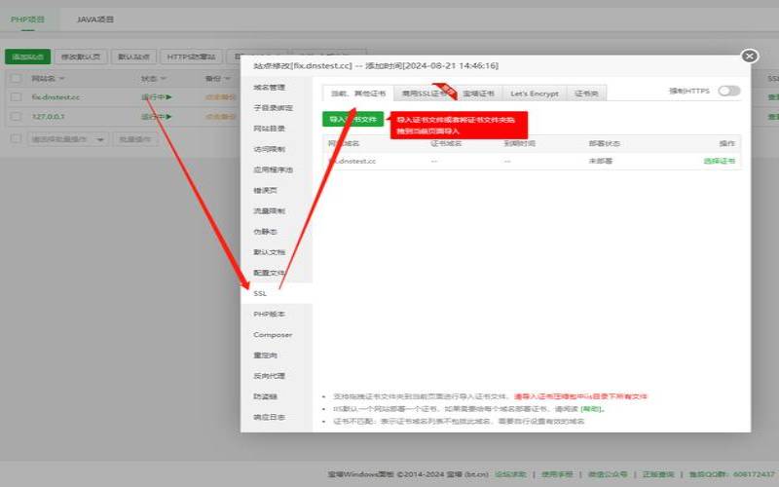Open the green help link in notes
This screenshot has height=487, width=779.
click(591, 409)
